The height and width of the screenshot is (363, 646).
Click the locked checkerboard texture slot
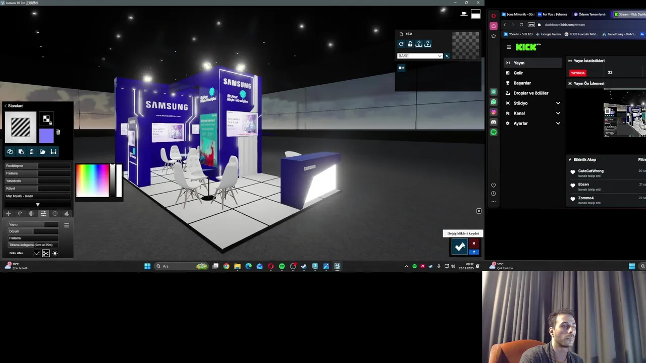(x=46, y=119)
